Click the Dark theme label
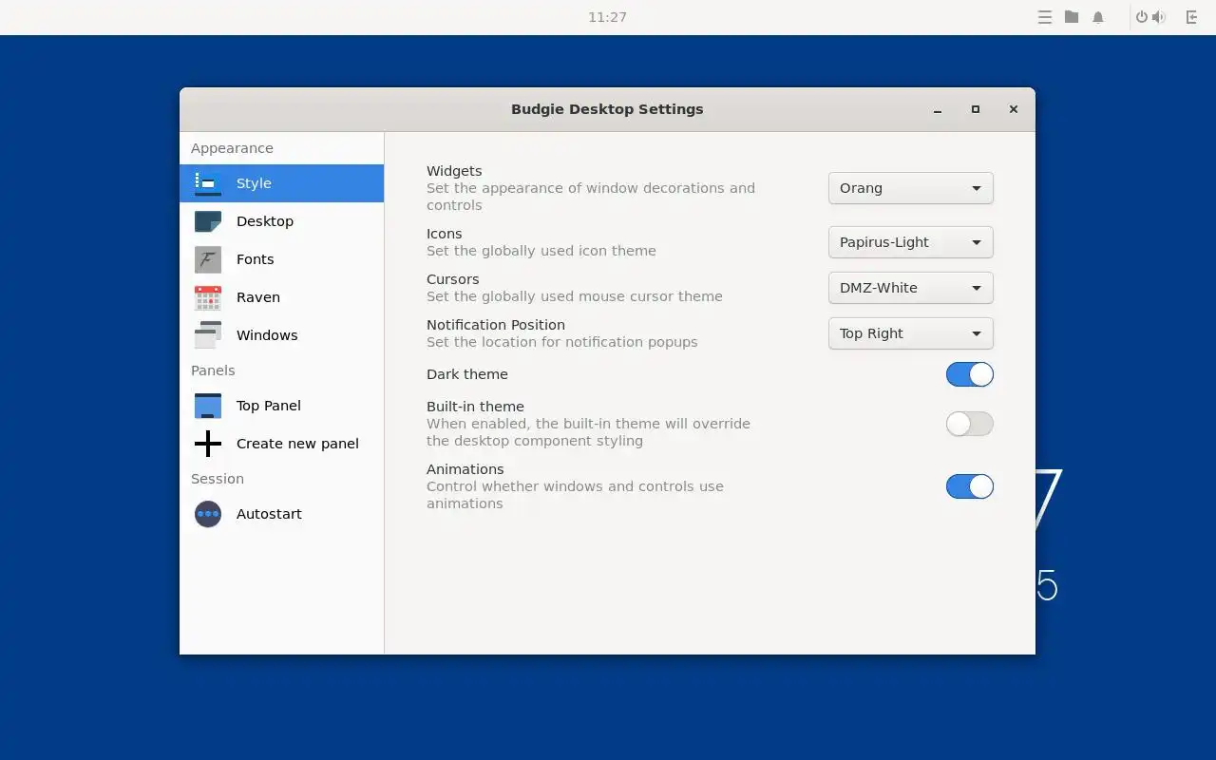 (467, 374)
